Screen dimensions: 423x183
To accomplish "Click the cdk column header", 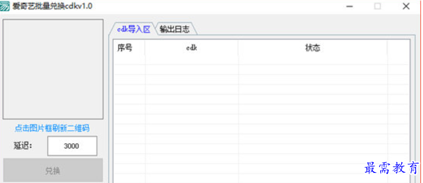I will pyautogui.click(x=192, y=48).
